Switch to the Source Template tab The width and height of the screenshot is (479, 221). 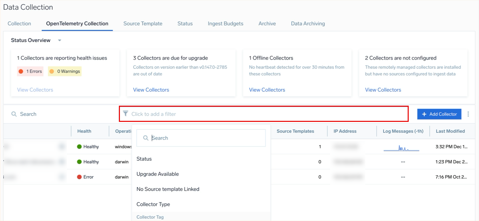[143, 24]
